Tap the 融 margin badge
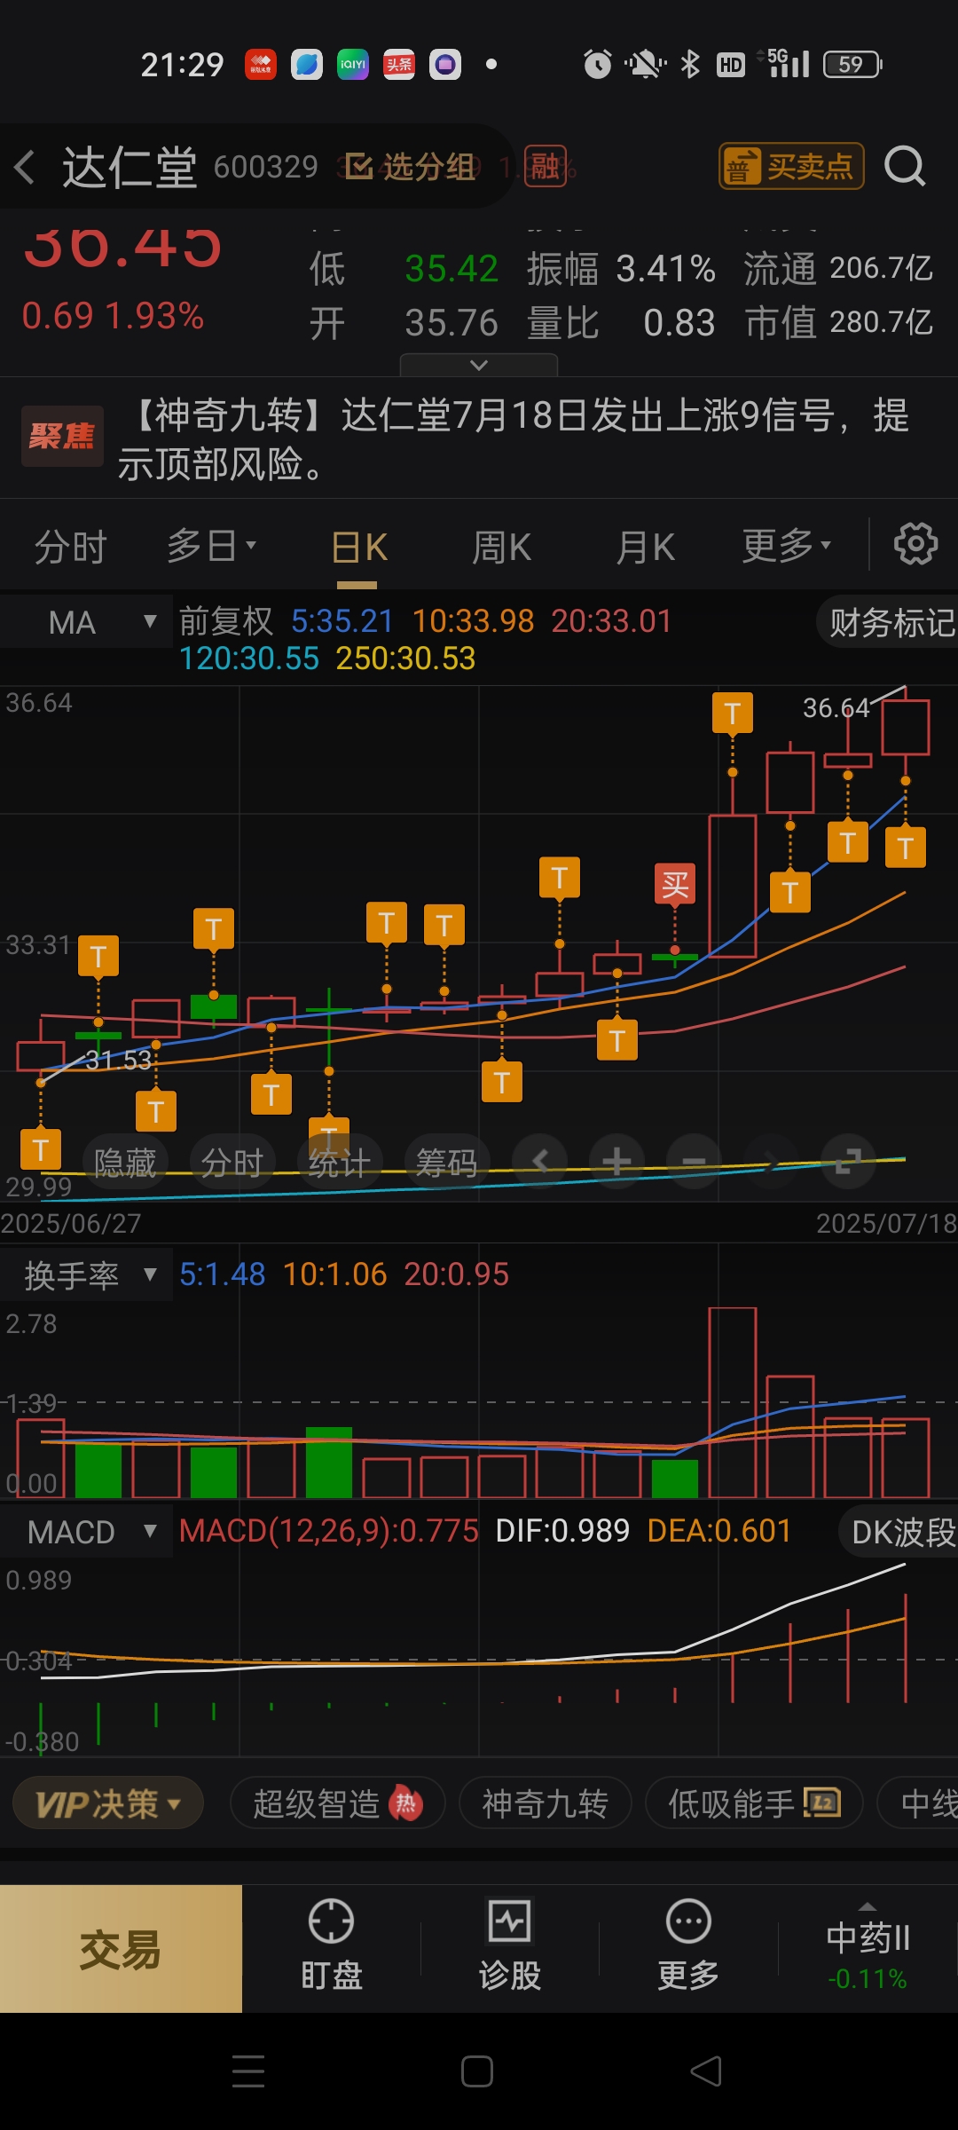 tap(546, 166)
